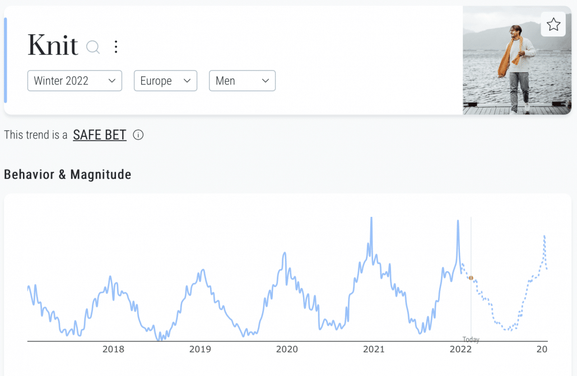Click the 2022 peak spike on chart
Image resolution: width=577 pixels, height=376 pixels.
458,222
